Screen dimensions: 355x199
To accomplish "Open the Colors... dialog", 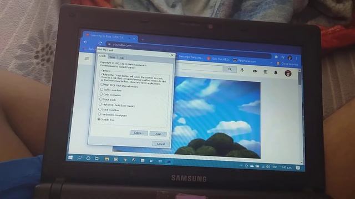I will coord(139,133).
